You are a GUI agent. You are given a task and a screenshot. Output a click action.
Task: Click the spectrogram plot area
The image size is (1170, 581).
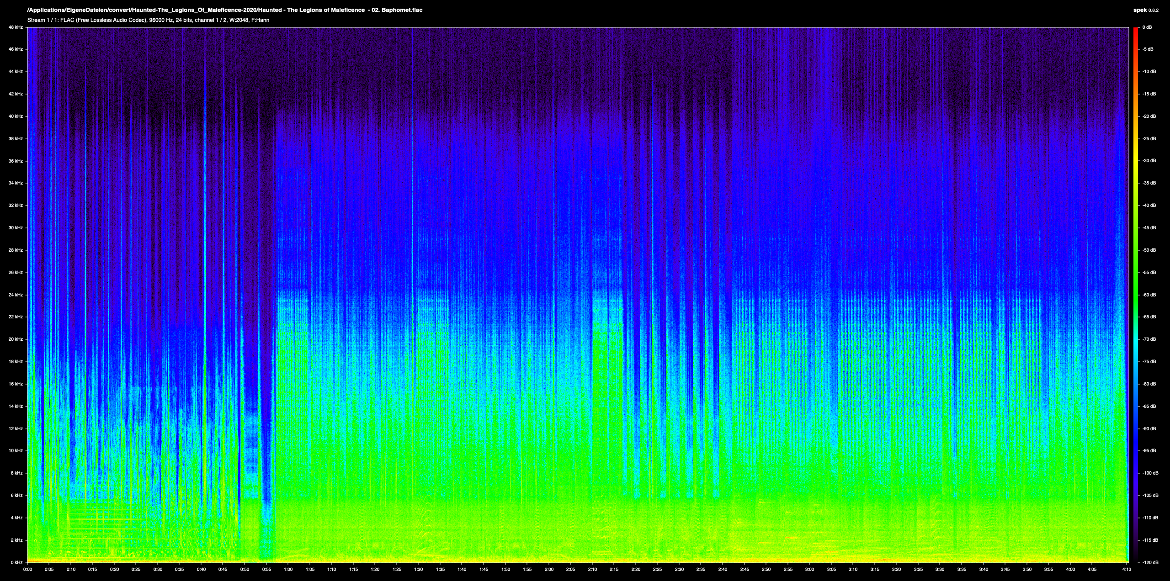point(578,295)
